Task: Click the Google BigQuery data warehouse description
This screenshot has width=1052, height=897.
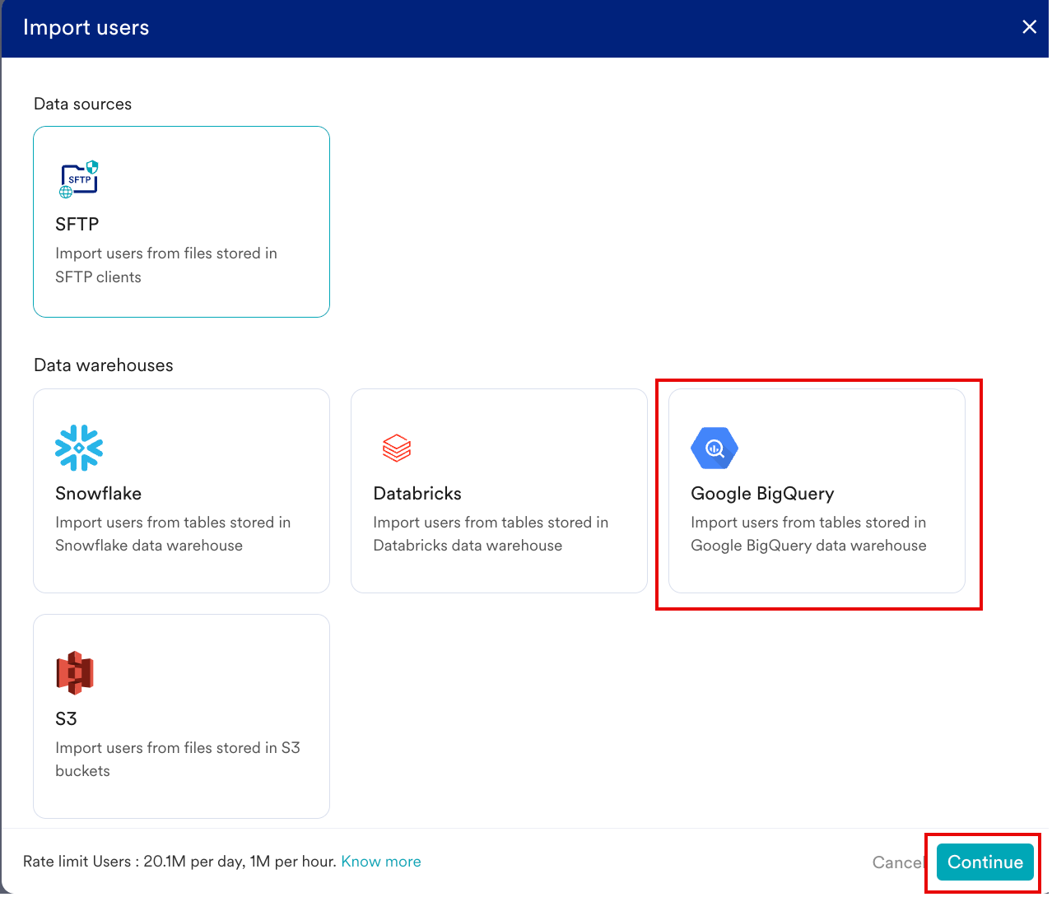Action: click(x=808, y=534)
